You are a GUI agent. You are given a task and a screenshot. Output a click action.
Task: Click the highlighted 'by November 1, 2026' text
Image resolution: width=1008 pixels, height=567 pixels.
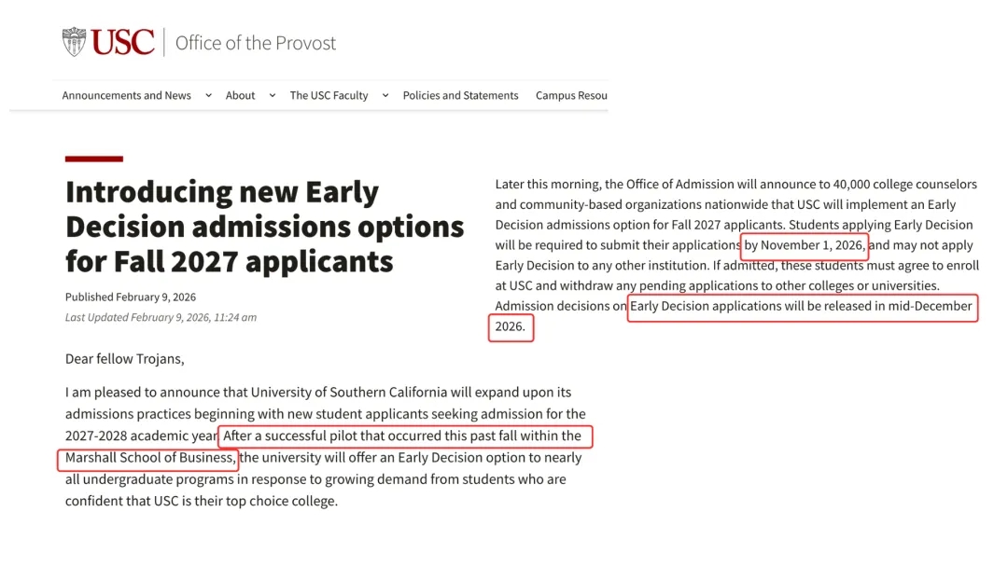[x=805, y=245]
